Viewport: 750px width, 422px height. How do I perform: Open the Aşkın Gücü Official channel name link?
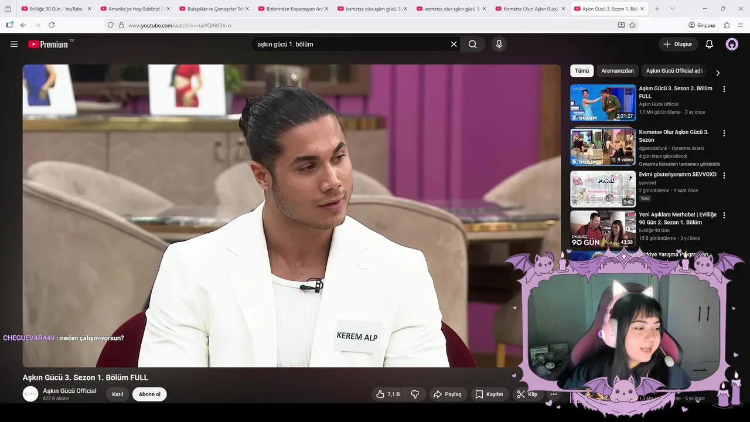click(70, 391)
